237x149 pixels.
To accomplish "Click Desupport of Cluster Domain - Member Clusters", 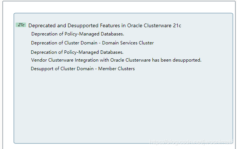I will tap(83, 69).
